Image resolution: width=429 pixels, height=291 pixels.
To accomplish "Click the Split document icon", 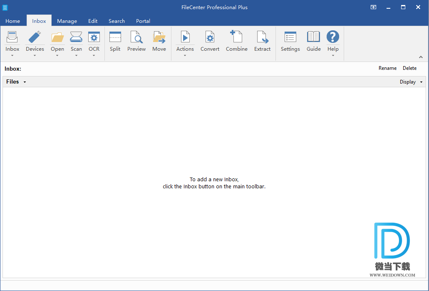I will click(115, 37).
